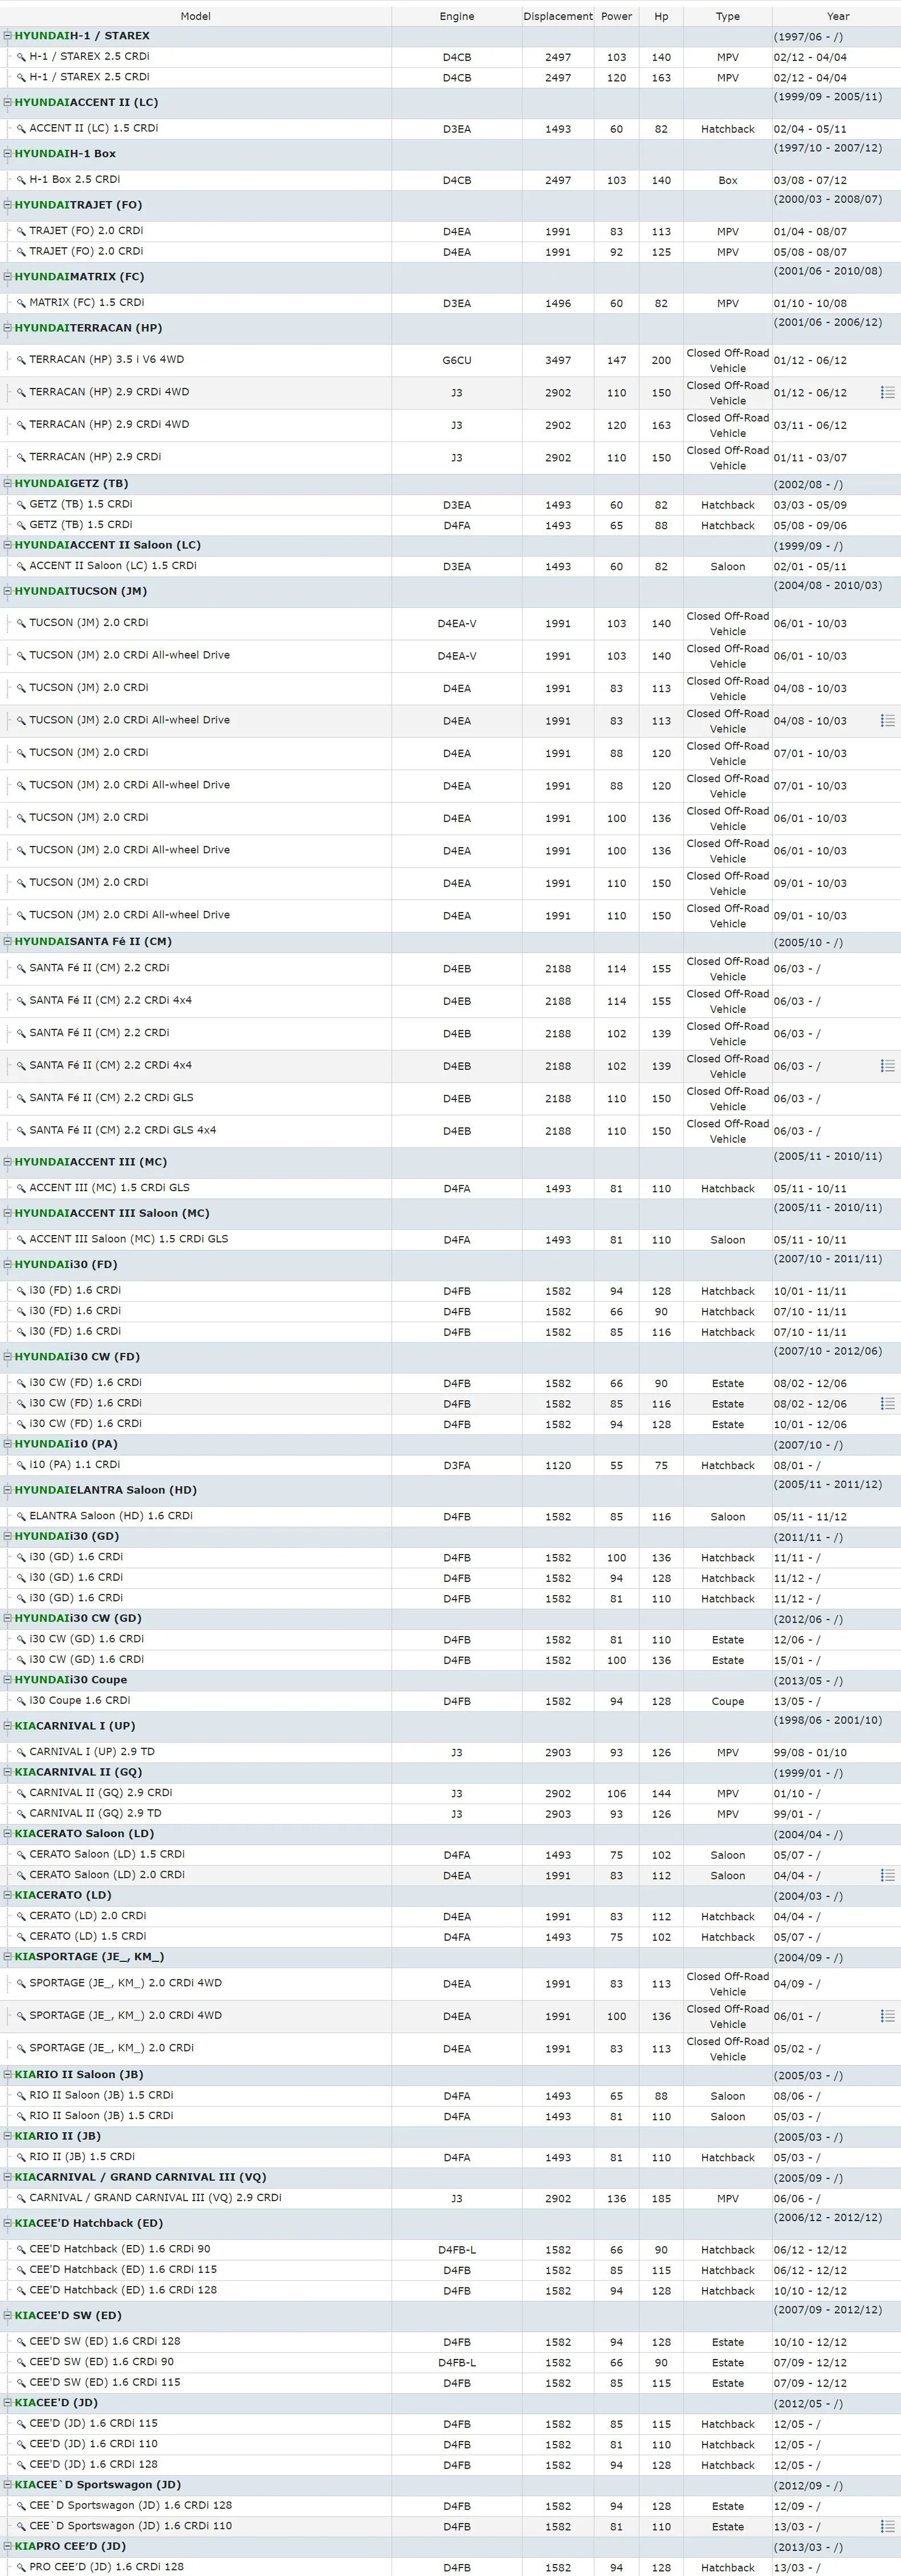The width and height of the screenshot is (901, 2576).
Task: Open the KIA RIO II Saloon (JB) heading
Action: [x=79, y=2075]
